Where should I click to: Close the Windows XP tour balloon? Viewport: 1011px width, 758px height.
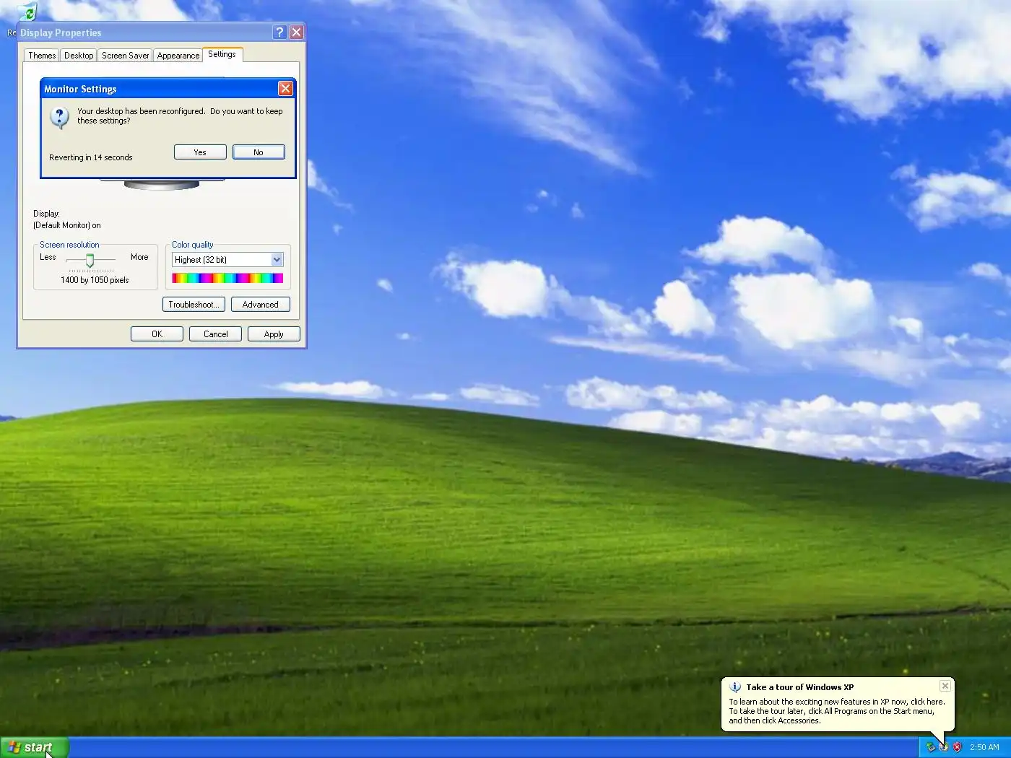[x=945, y=686]
